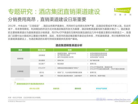
Task: Click the OTA/OTP sub-channel cell
Action: pos(42,68)
